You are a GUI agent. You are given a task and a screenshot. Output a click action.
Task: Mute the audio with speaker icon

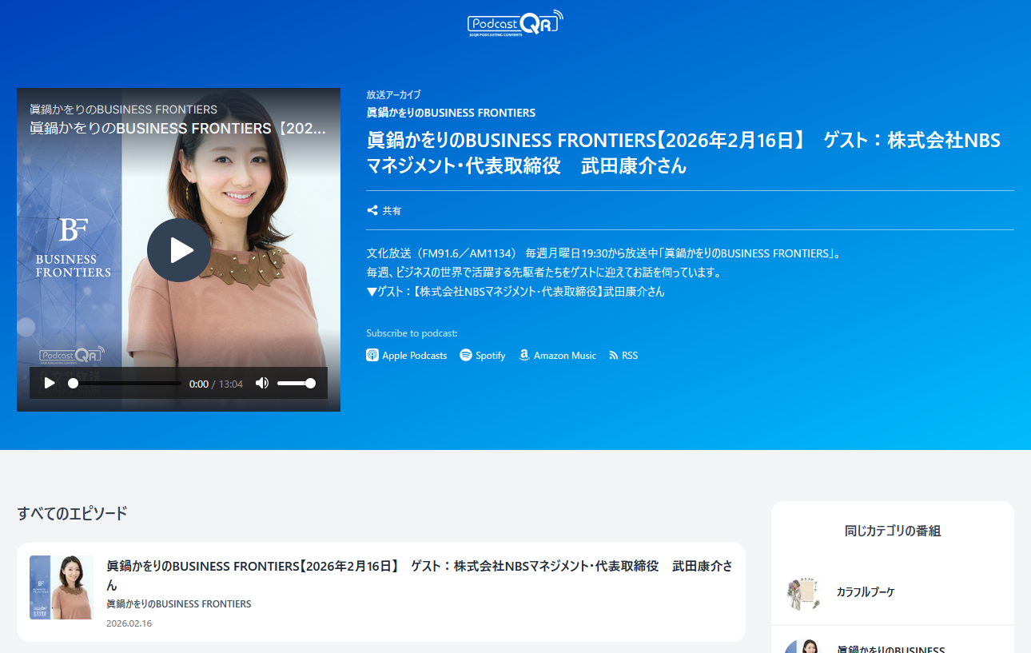261,383
